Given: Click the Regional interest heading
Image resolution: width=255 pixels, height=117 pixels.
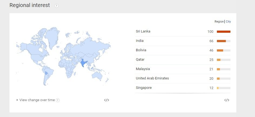Looking at the screenshot, I should point(29,5).
